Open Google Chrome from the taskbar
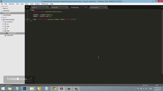Viewport: 163px width, 91px height. pyautogui.click(x=54, y=89)
